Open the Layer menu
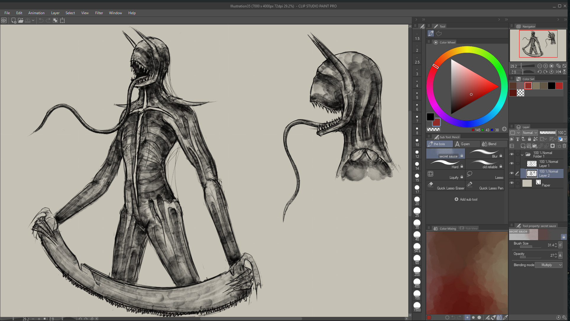570x321 pixels. point(55,13)
